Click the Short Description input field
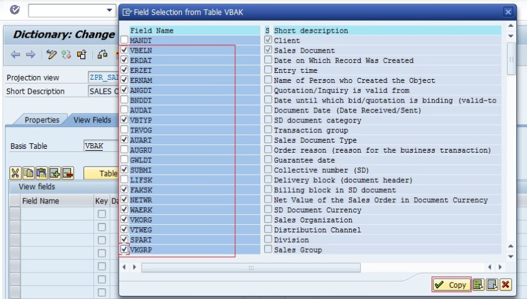 103,91
